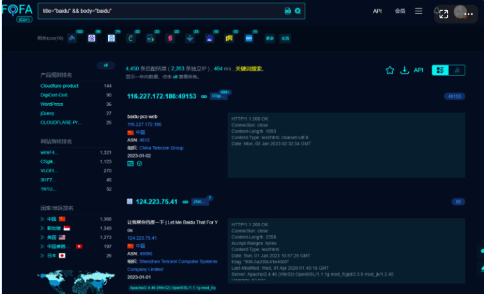This screenshot has height=294, width=484.
Task: Click the all link to view all data
Action: click(x=175, y=76)
